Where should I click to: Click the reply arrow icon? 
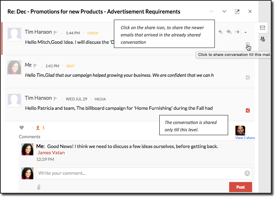click(x=220, y=32)
